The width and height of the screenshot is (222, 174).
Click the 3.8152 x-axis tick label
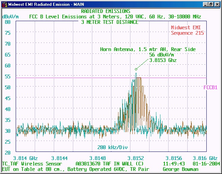(x=136, y=158)
